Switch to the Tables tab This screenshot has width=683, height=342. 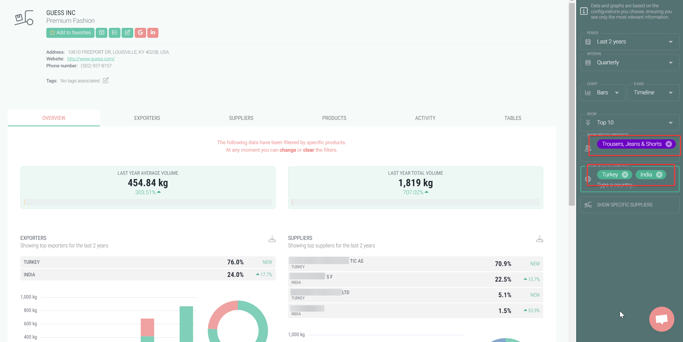click(513, 118)
